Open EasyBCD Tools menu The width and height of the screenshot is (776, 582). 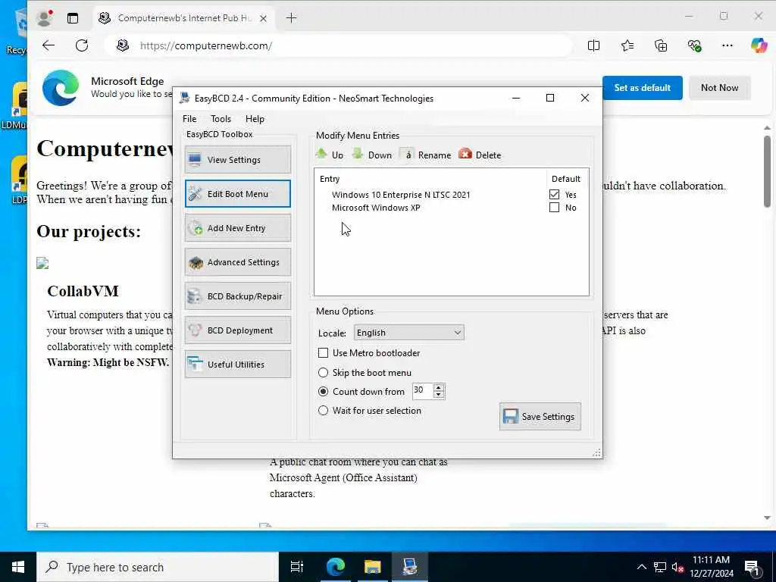[221, 119]
